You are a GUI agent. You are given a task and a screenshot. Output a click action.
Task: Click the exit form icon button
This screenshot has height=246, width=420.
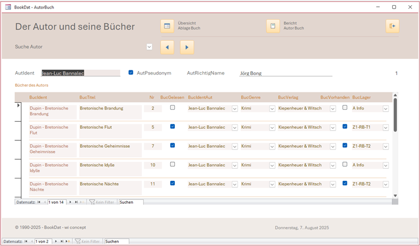click(x=392, y=26)
